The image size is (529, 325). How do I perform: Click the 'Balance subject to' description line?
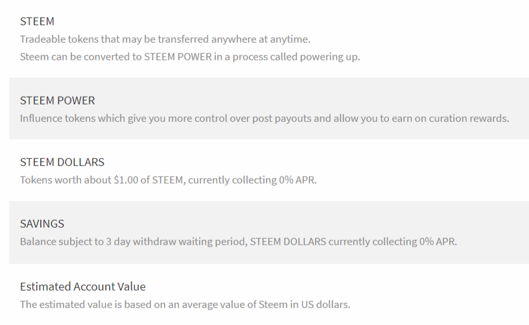coord(238,241)
